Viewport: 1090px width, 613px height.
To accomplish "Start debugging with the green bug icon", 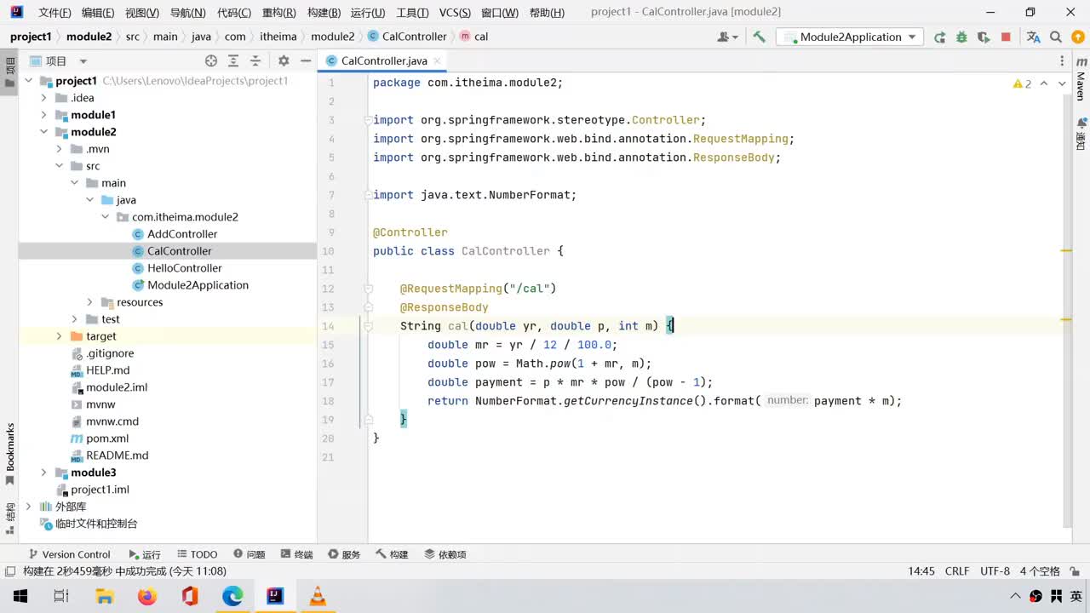I will point(961,37).
